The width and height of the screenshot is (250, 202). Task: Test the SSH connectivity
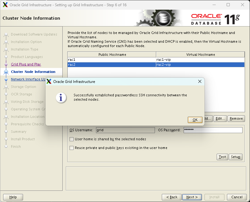pos(222,157)
